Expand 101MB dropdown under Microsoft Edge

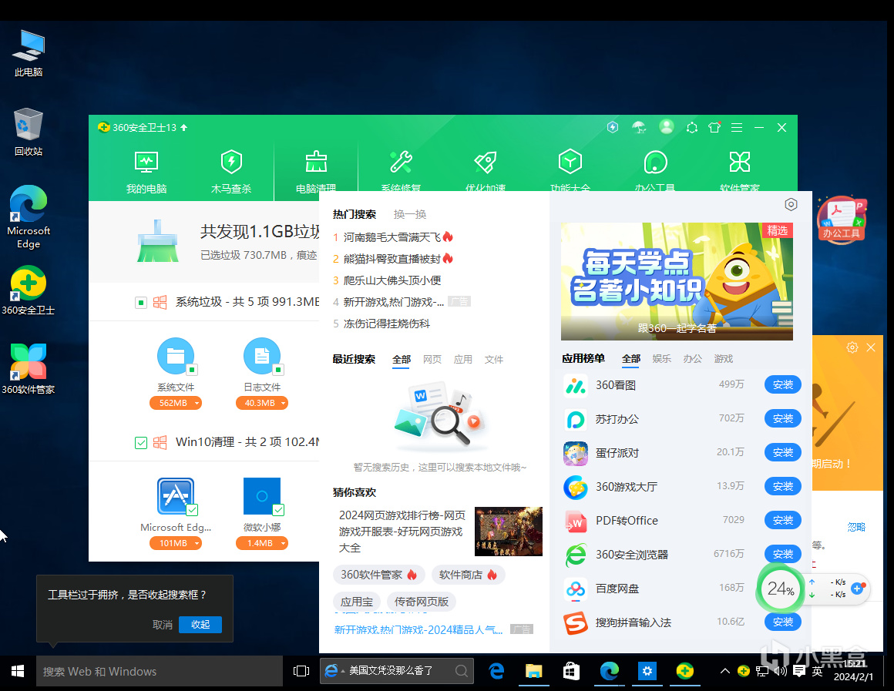click(197, 543)
